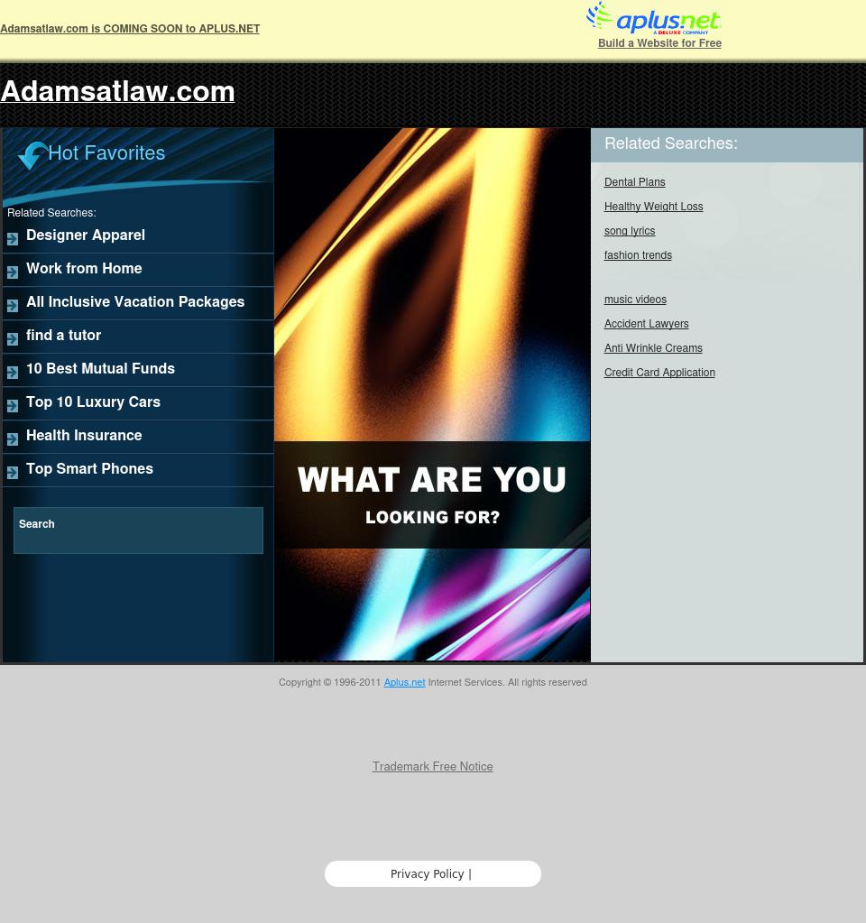866x923 pixels.
Task: Open the Trademark Free Notice link
Action: (x=433, y=766)
